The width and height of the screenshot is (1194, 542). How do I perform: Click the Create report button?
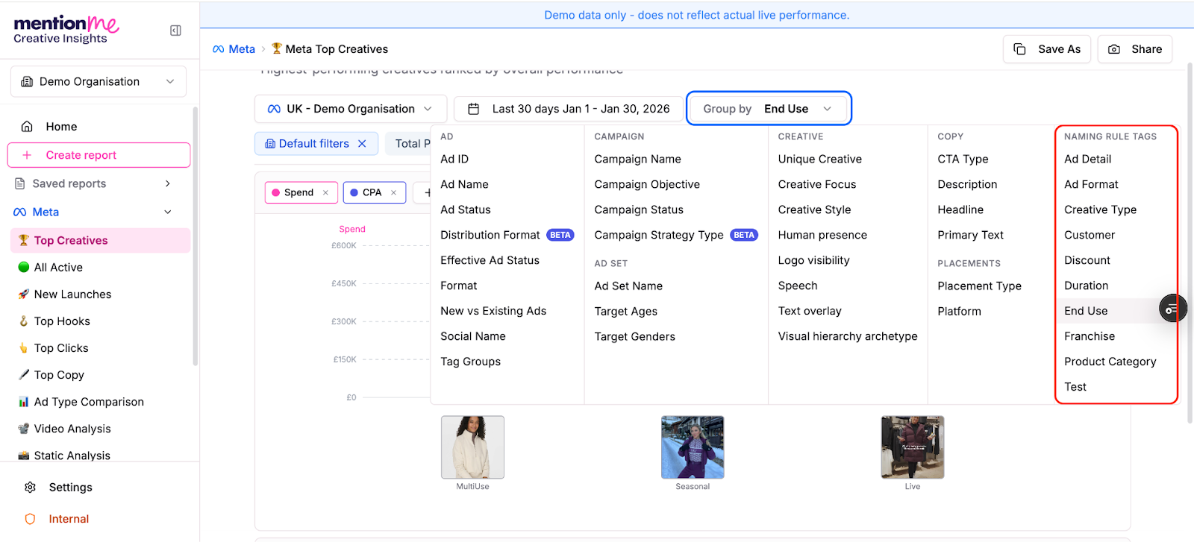pyautogui.click(x=99, y=155)
